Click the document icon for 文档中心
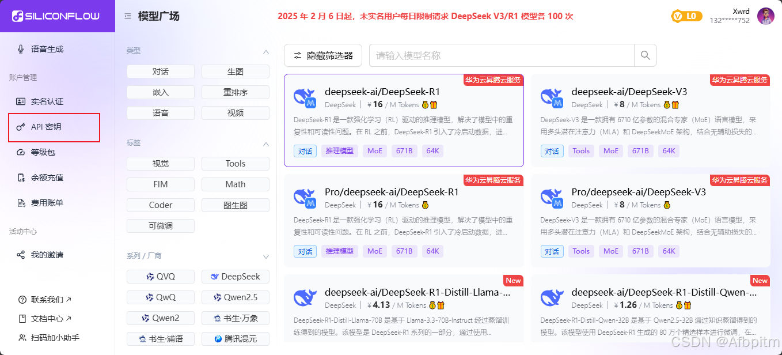The width and height of the screenshot is (782, 355). [22, 319]
